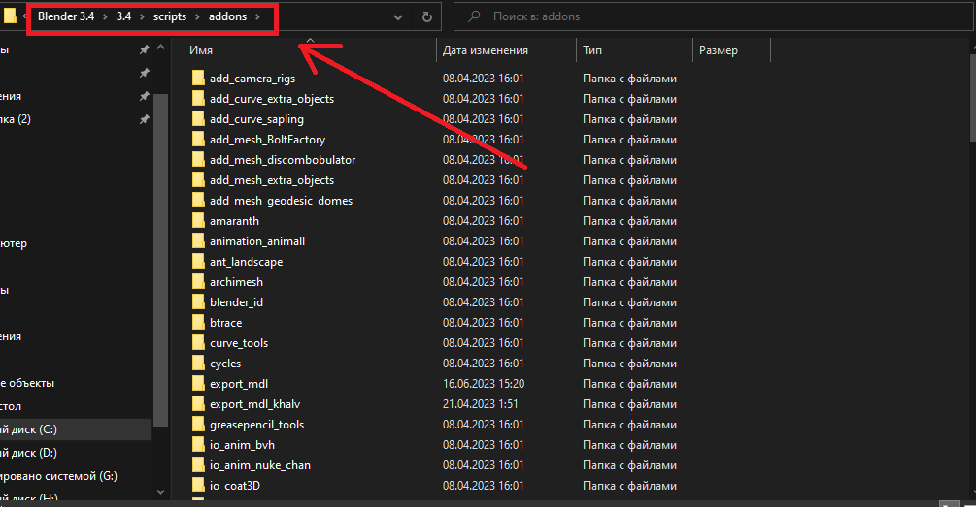Sort by the Размер column header
976x507 pixels.
point(719,50)
